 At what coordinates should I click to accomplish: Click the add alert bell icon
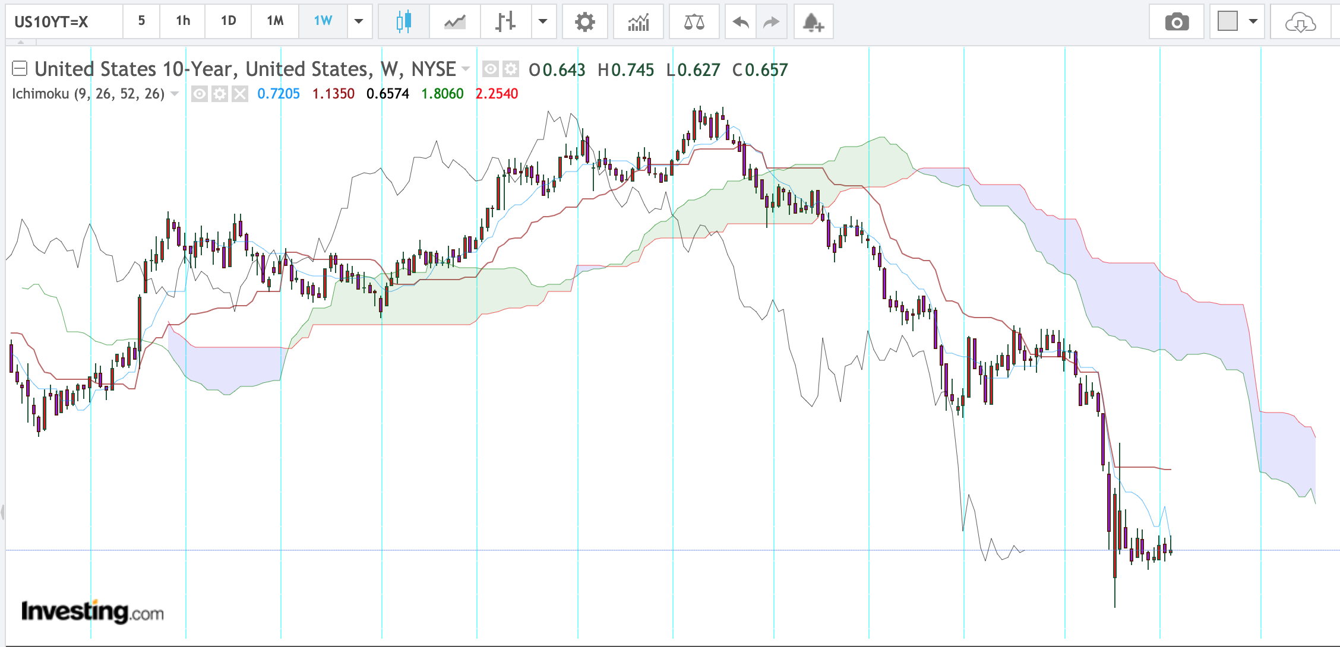813,22
